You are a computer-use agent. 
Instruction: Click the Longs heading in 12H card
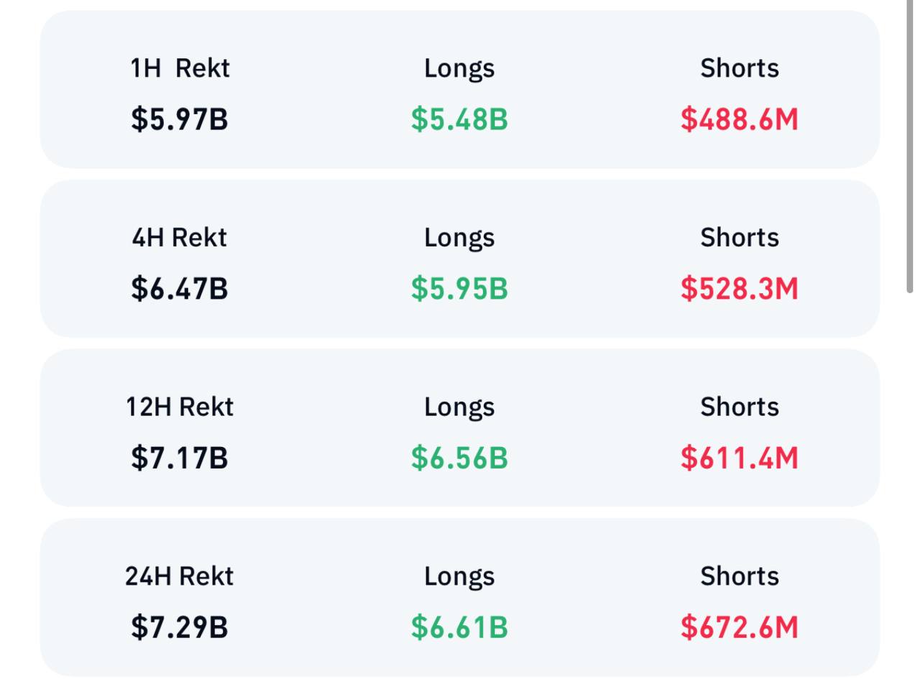pos(459,407)
